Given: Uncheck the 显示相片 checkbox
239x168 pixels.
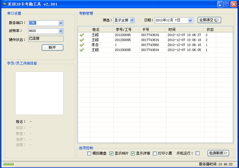Looking at the screenshot, I should pos(111,153).
